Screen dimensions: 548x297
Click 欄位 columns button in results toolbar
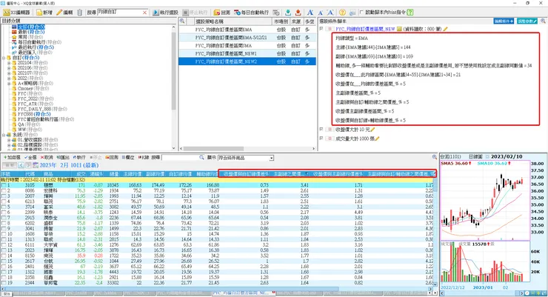(x=128, y=158)
